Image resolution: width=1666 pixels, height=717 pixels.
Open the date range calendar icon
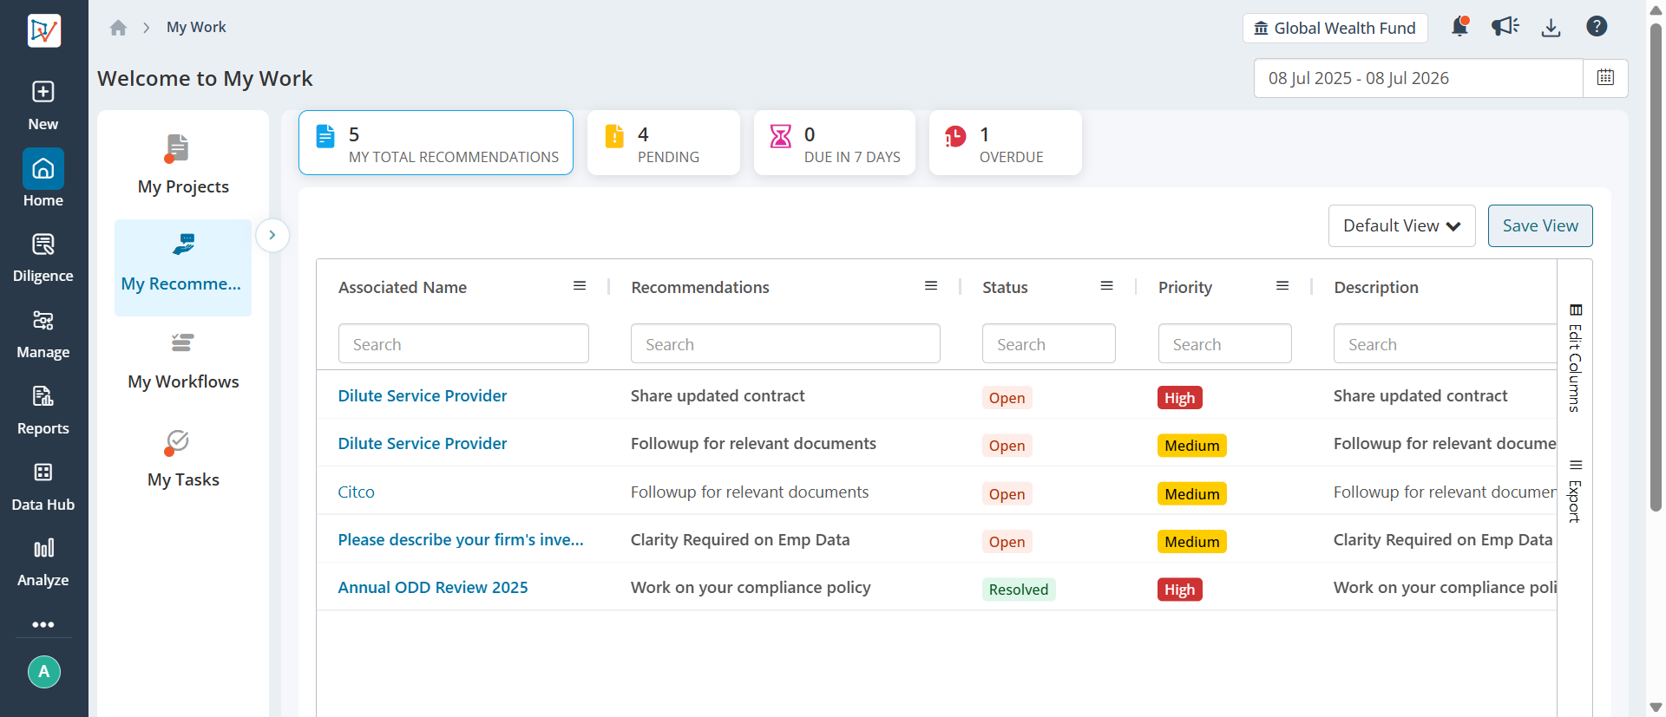1605,78
